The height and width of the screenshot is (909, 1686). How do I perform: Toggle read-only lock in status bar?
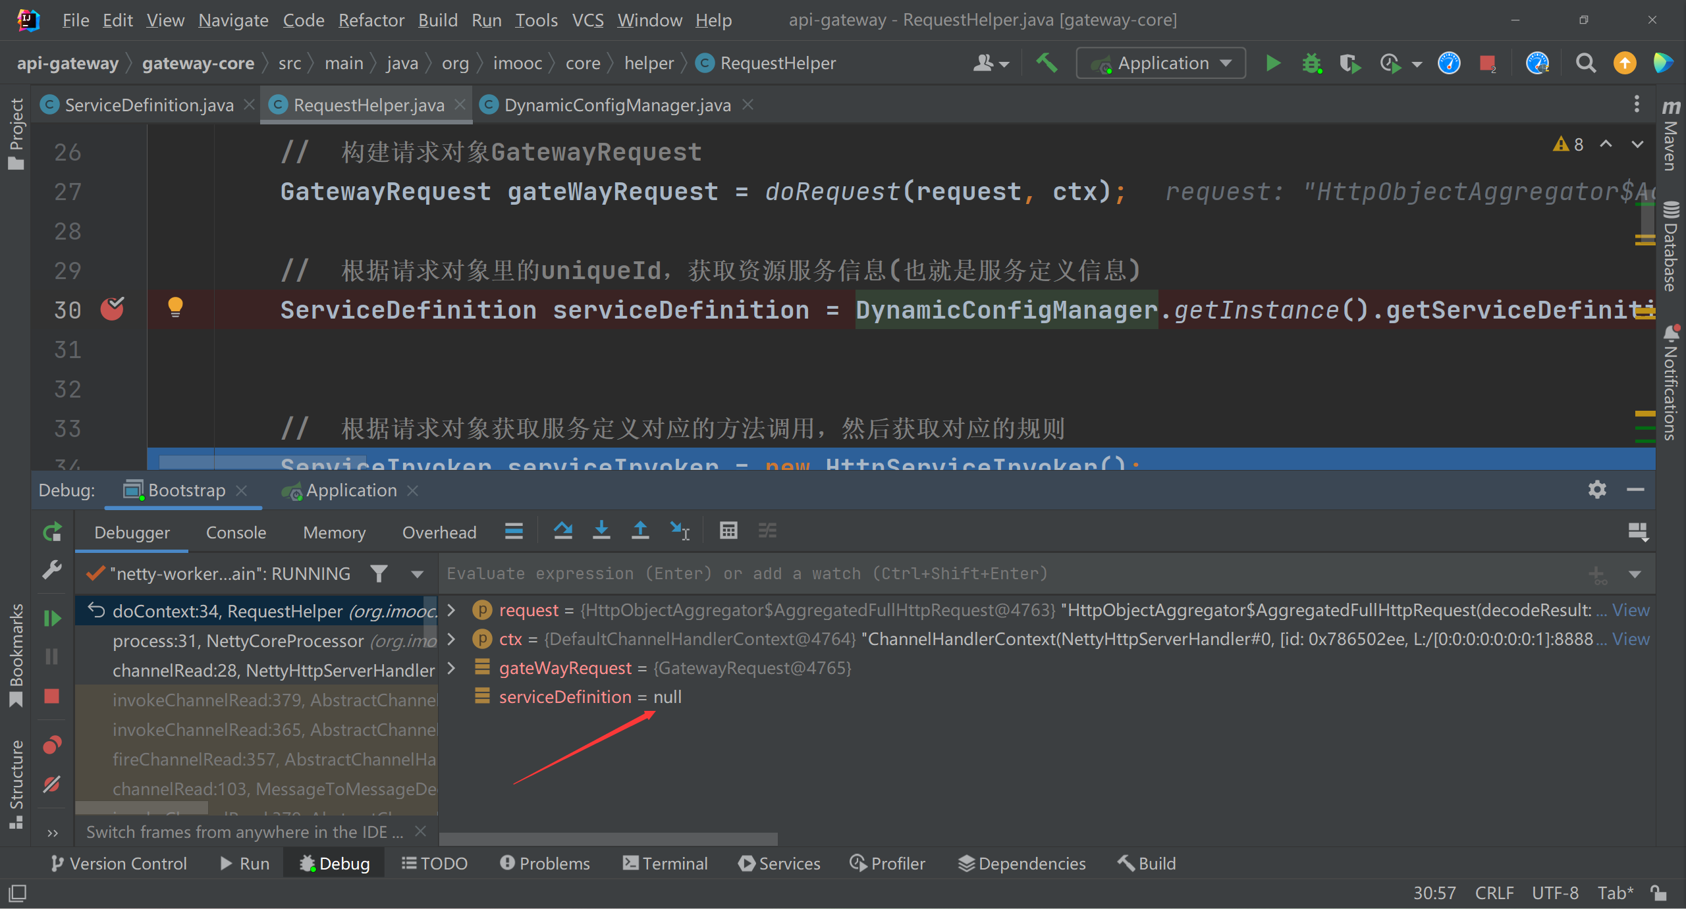click(x=1659, y=893)
